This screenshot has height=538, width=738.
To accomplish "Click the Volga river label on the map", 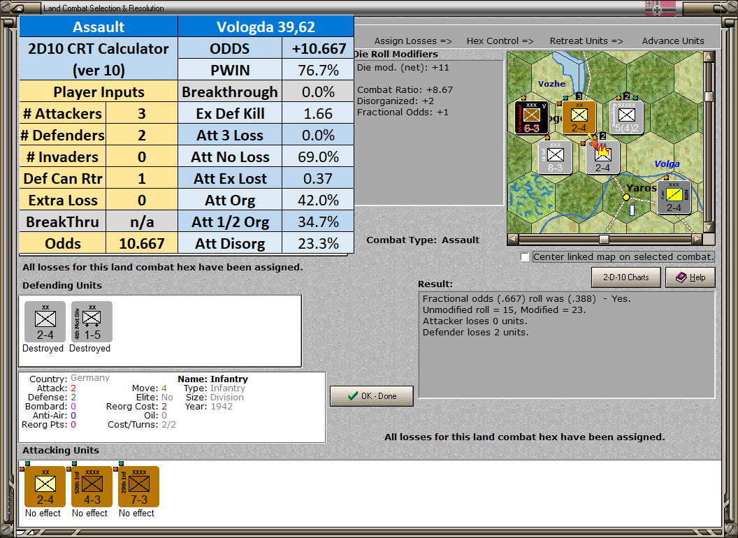I will pos(667,163).
